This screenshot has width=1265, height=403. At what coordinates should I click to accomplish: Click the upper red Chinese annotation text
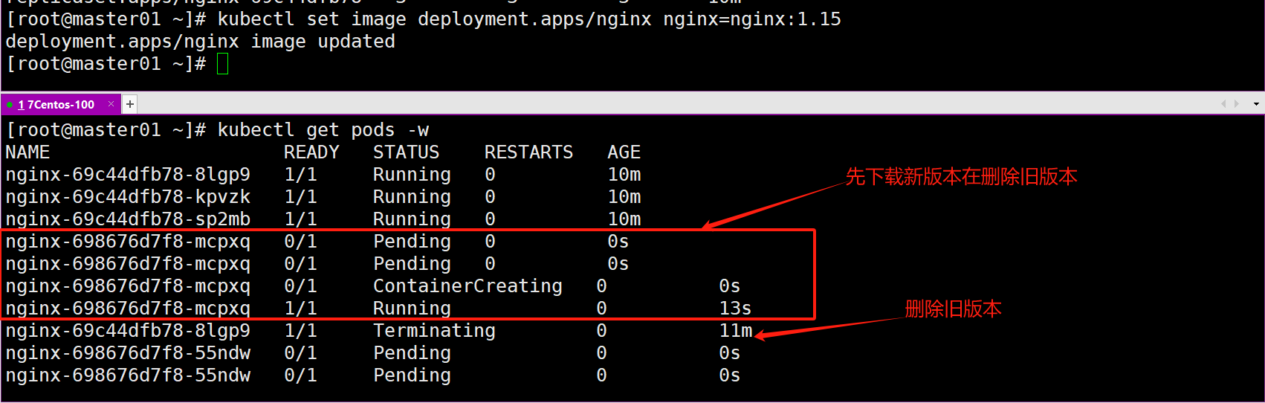pos(961,177)
